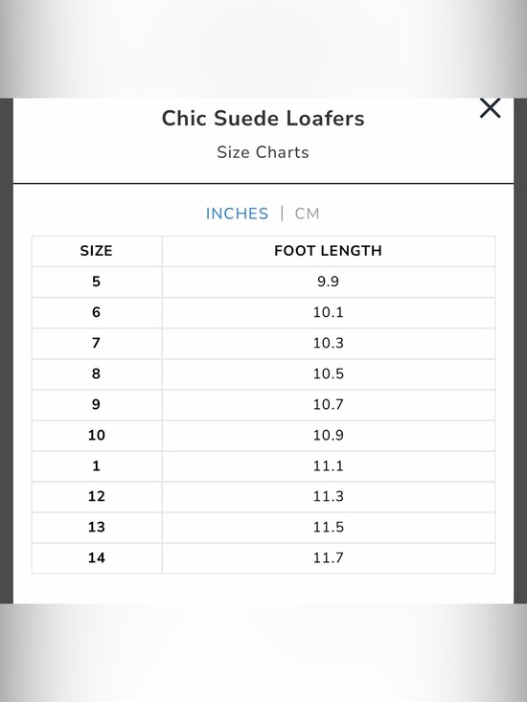Select the 10.5 foot length value
This screenshot has width=527, height=702.
pos(329,374)
